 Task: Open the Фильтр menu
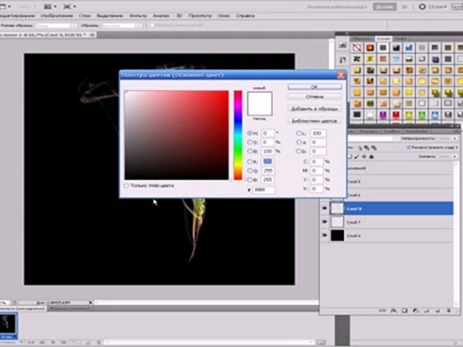138,15
